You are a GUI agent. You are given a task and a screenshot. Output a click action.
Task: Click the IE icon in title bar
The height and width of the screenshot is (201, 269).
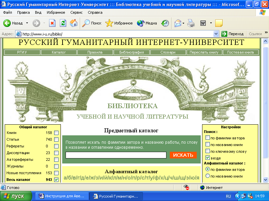(x=3, y=4)
